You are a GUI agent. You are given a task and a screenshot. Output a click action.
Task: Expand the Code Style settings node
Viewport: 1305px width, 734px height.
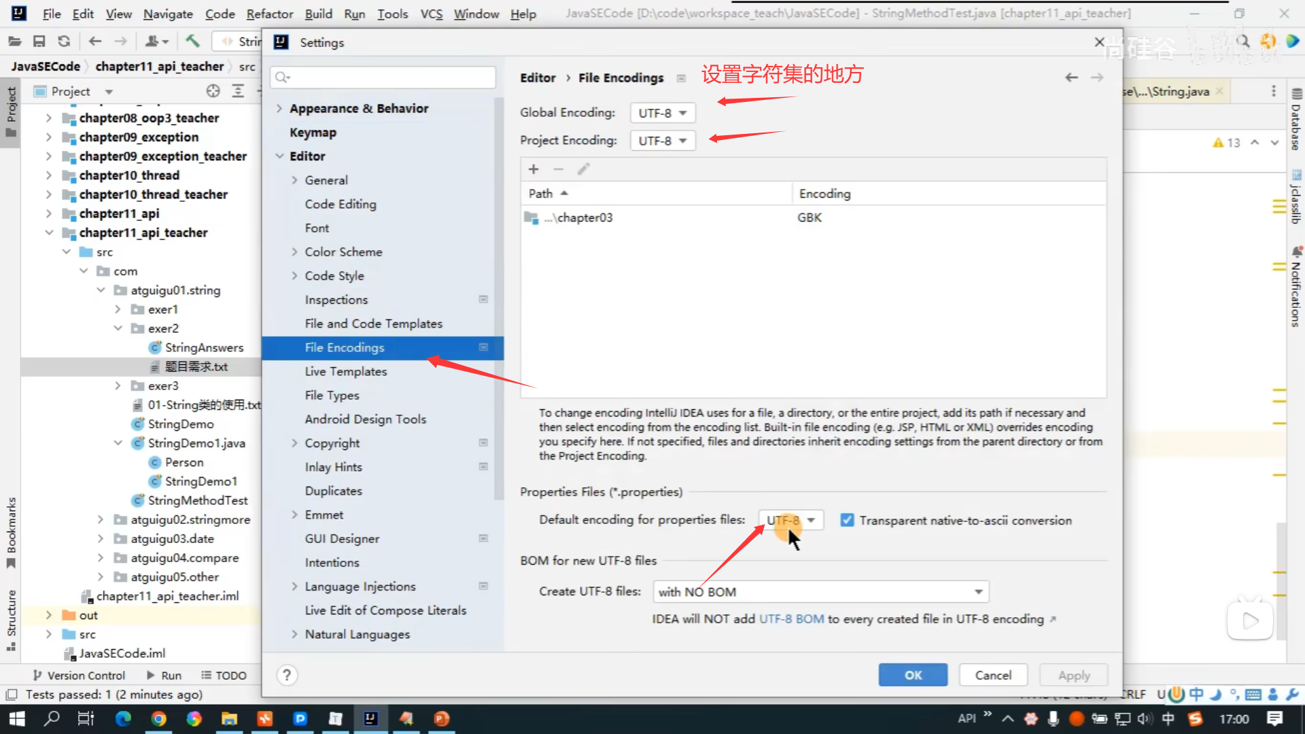coord(294,276)
